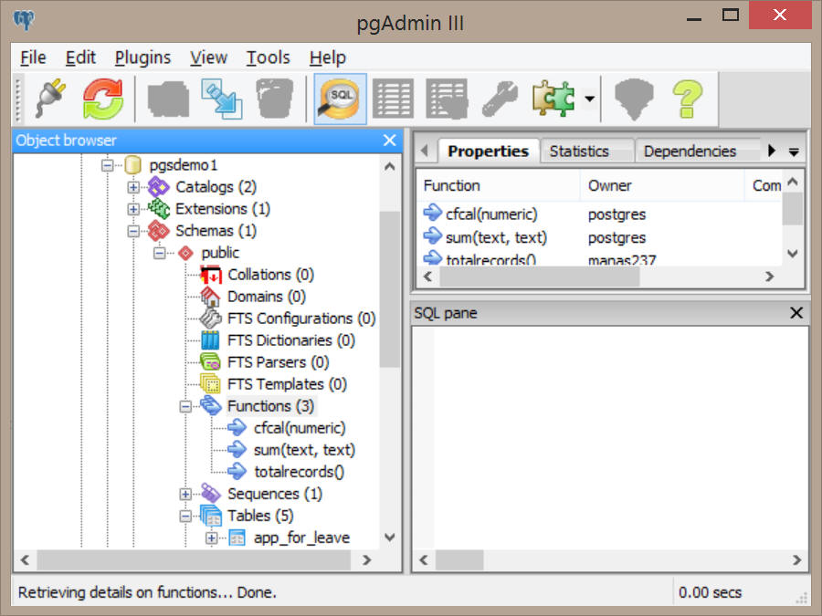Click the Create new object toolbar icon

coord(222,99)
